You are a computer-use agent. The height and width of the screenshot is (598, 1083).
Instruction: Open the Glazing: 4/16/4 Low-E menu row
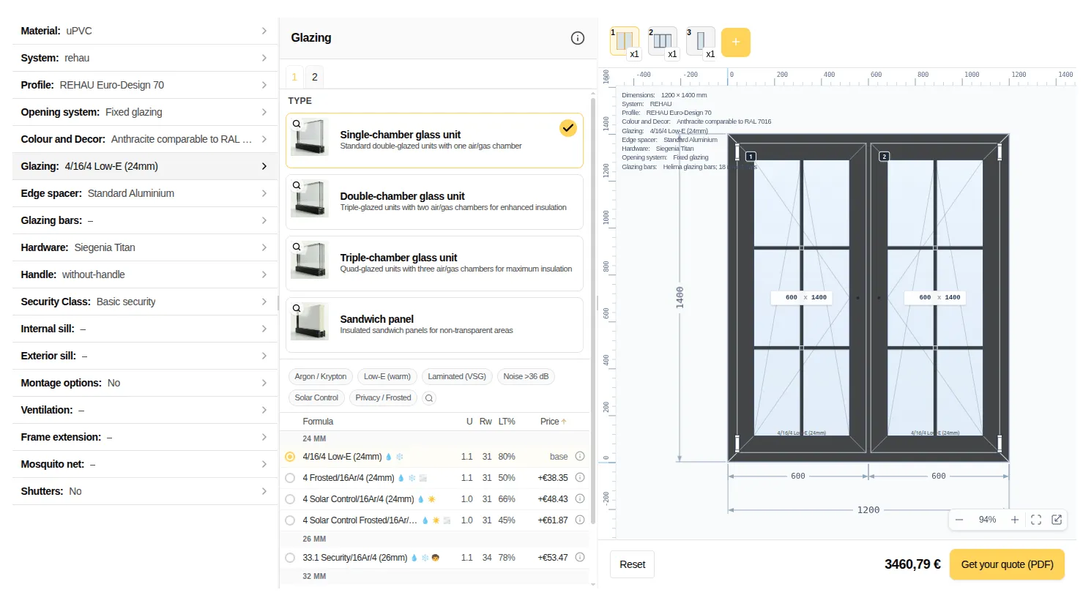144,166
